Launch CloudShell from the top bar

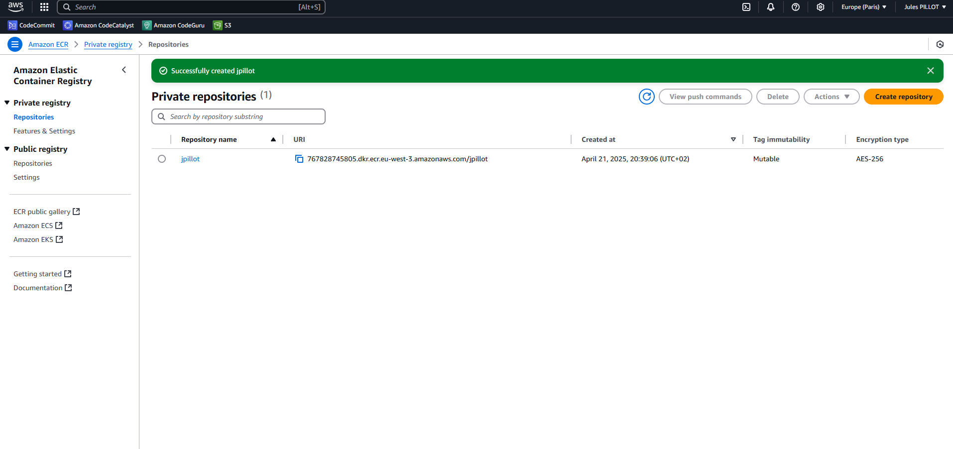[x=746, y=7]
